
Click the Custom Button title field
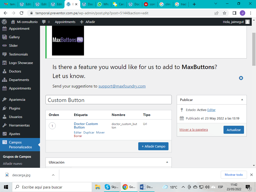tap(108, 100)
